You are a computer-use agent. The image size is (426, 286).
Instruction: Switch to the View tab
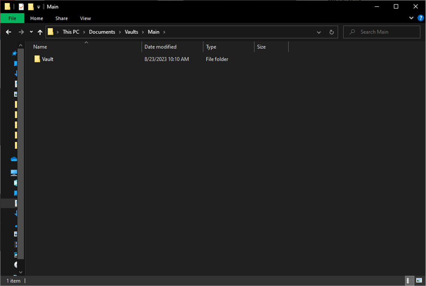85,18
